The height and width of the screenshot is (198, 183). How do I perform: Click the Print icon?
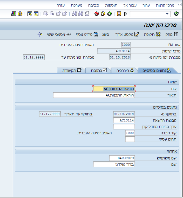(x=87, y=14)
